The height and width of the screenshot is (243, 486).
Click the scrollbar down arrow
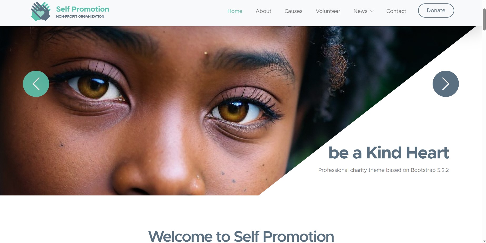click(x=484, y=241)
